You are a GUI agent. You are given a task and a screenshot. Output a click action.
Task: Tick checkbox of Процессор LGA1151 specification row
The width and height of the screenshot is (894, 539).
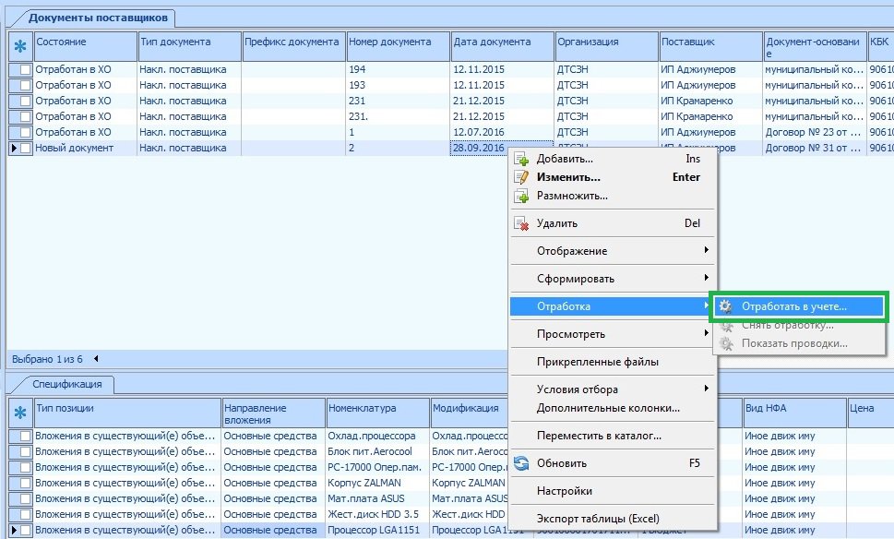tap(25, 530)
